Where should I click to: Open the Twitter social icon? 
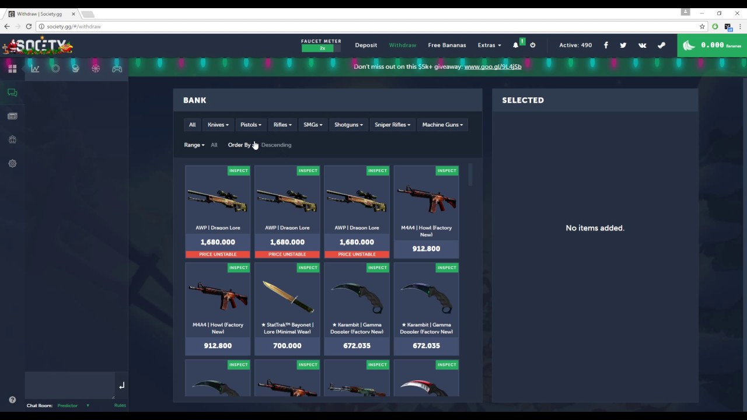(x=623, y=45)
